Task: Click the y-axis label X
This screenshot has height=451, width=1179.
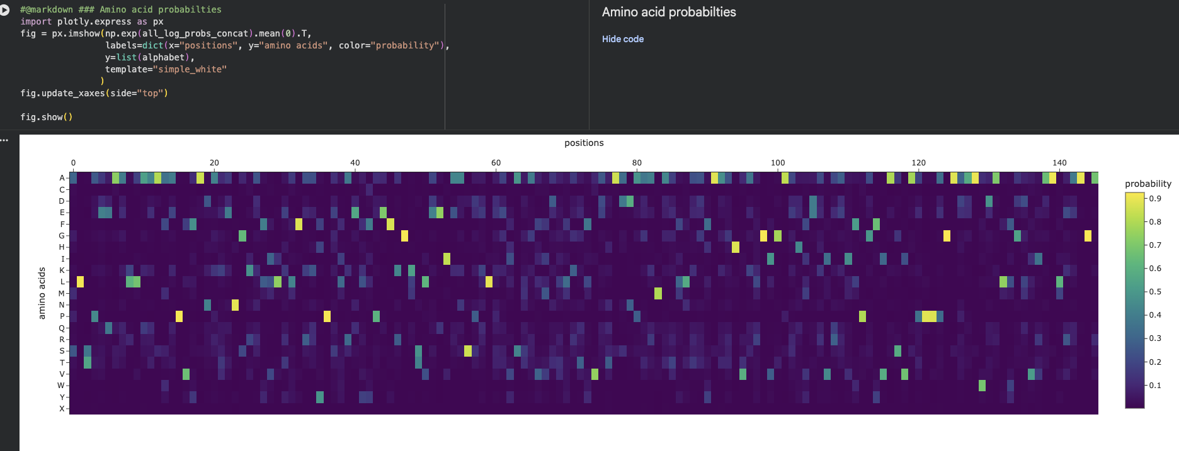Action: 62,409
